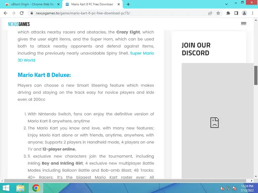Click the forward navigation arrow
This screenshot has height=193, width=258.
coord(14,13)
